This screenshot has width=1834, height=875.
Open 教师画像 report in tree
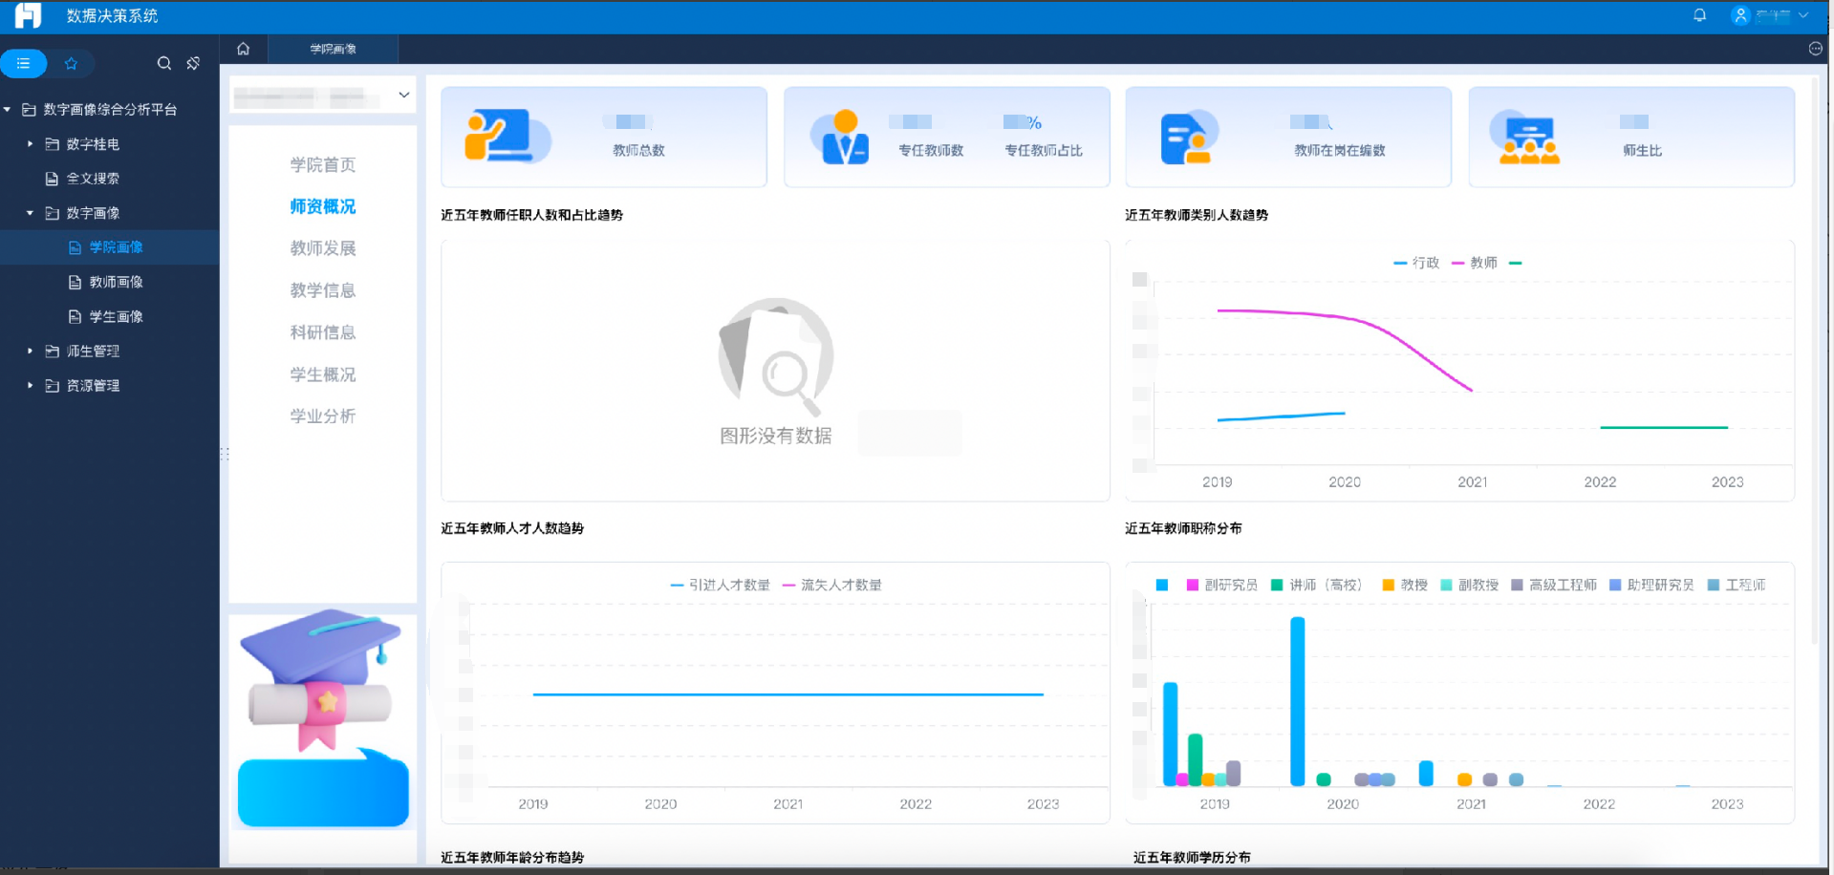[x=116, y=282]
